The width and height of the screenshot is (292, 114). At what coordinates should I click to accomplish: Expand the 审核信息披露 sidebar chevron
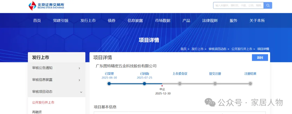pos(79,80)
